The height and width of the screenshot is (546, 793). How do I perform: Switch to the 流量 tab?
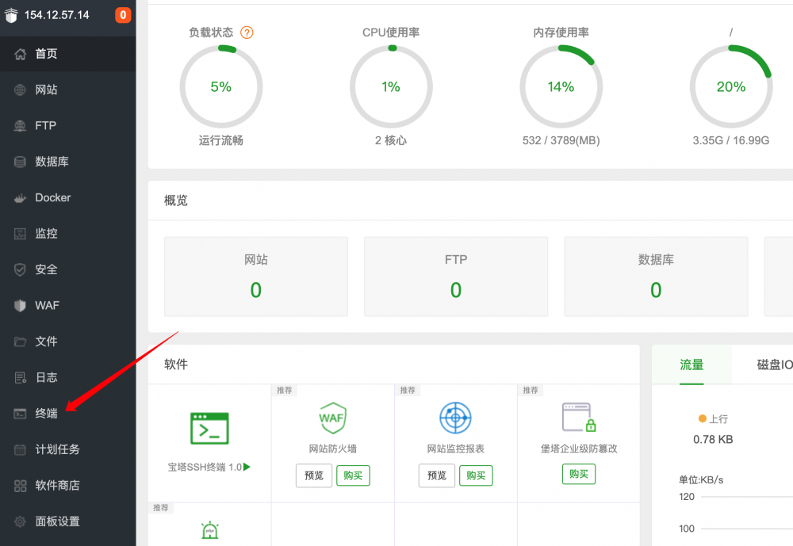(x=691, y=365)
